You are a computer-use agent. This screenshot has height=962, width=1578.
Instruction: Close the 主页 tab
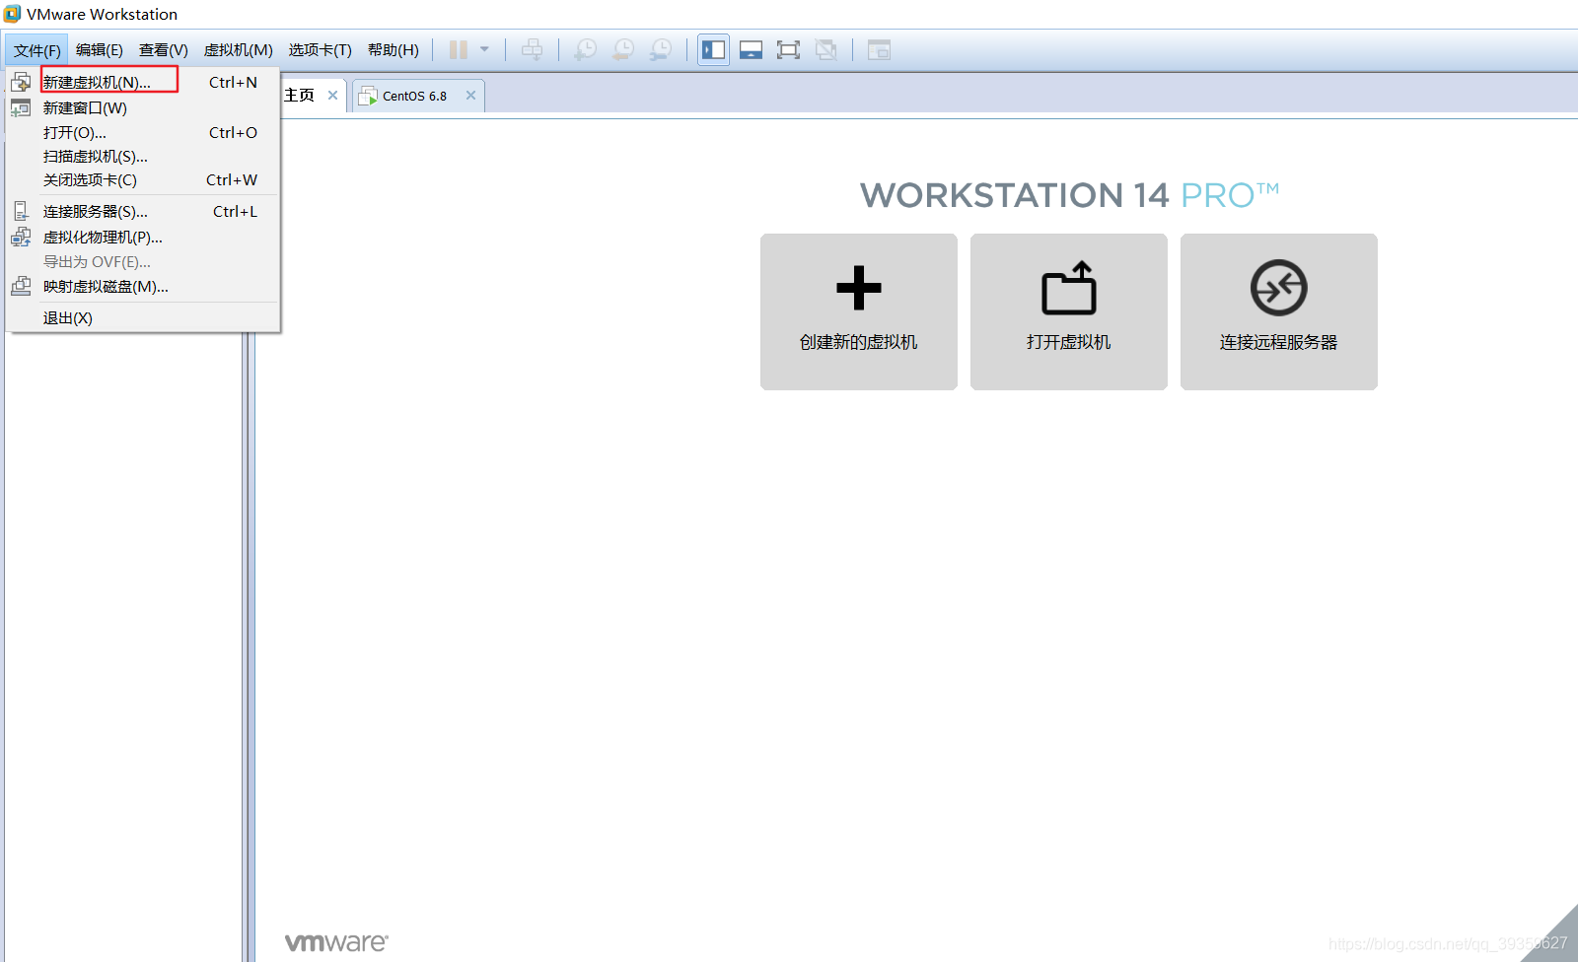coord(333,96)
